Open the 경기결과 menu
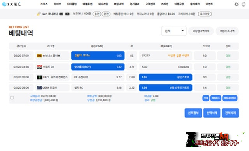Screen dimensions: 249x151 pyautogui.click(x=135, y=4)
